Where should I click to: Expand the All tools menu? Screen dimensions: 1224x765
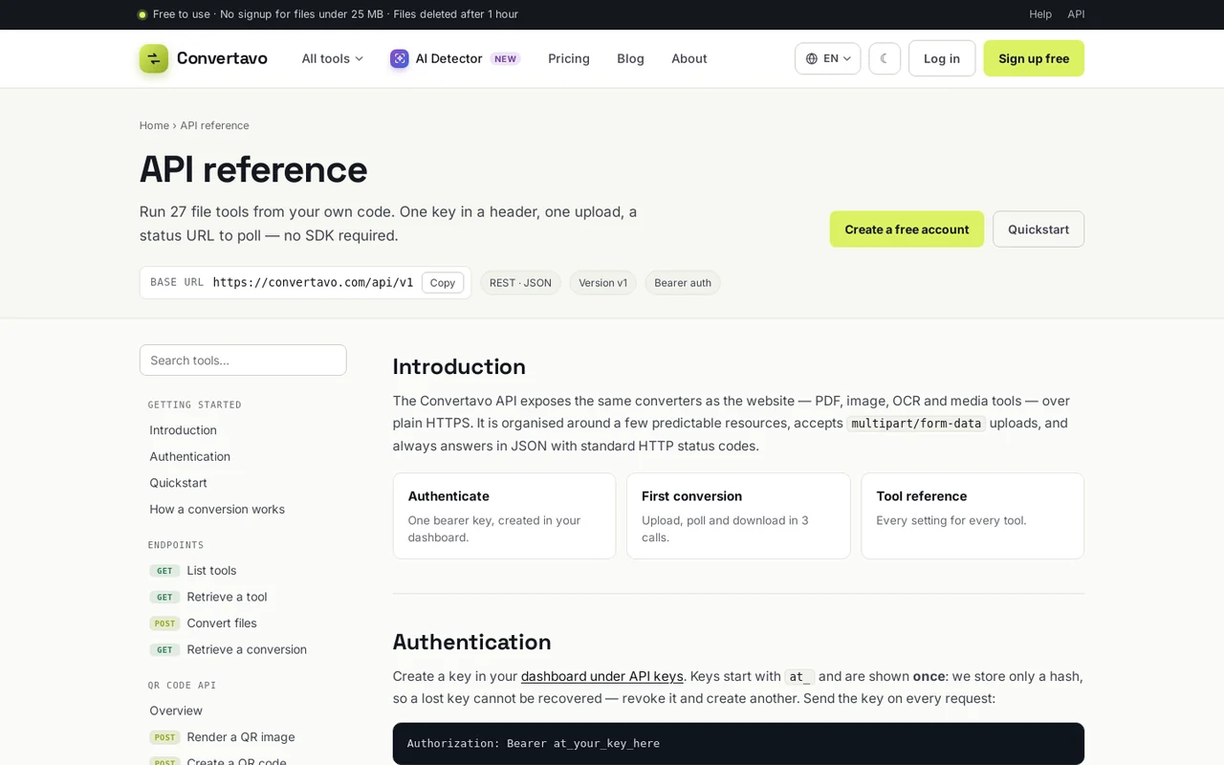pos(333,58)
